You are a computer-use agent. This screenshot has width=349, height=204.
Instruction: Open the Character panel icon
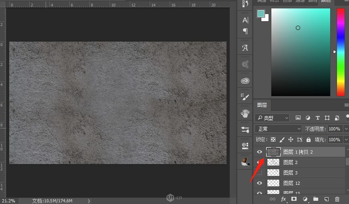(245, 20)
